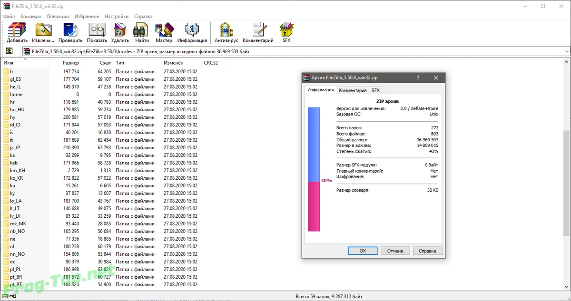Click the OK button
The width and height of the screenshot is (571, 301).
(x=363, y=251)
